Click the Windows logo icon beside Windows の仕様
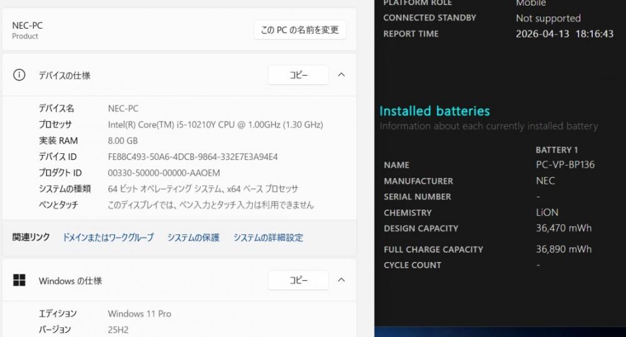 point(19,280)
